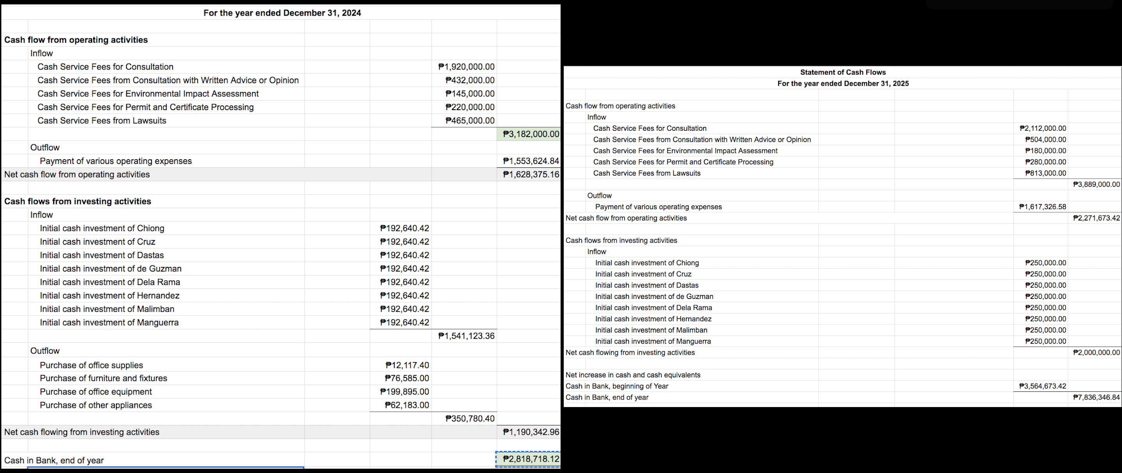Click the Cash Service Fees from Lawsuits value ₱813,000.00

tap(1046, 172)
